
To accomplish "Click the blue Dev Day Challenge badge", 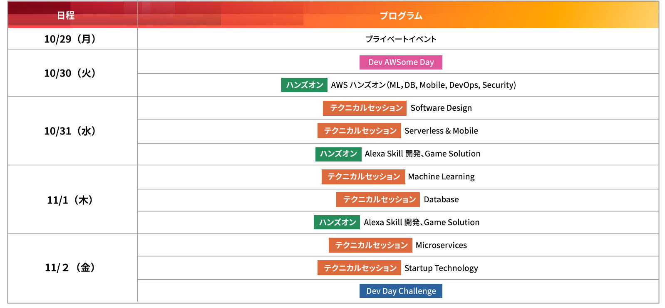I will (401, 291).
